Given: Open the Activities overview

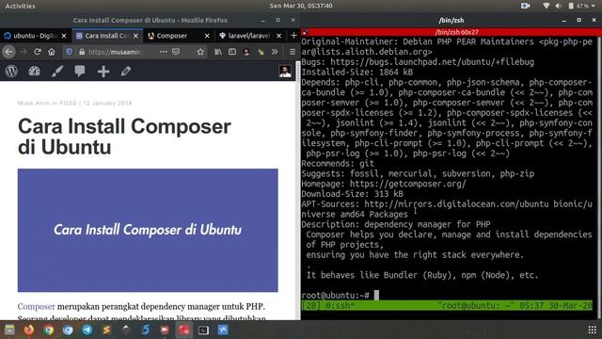Looking at the screenshot, I should (x=20, y=6).
